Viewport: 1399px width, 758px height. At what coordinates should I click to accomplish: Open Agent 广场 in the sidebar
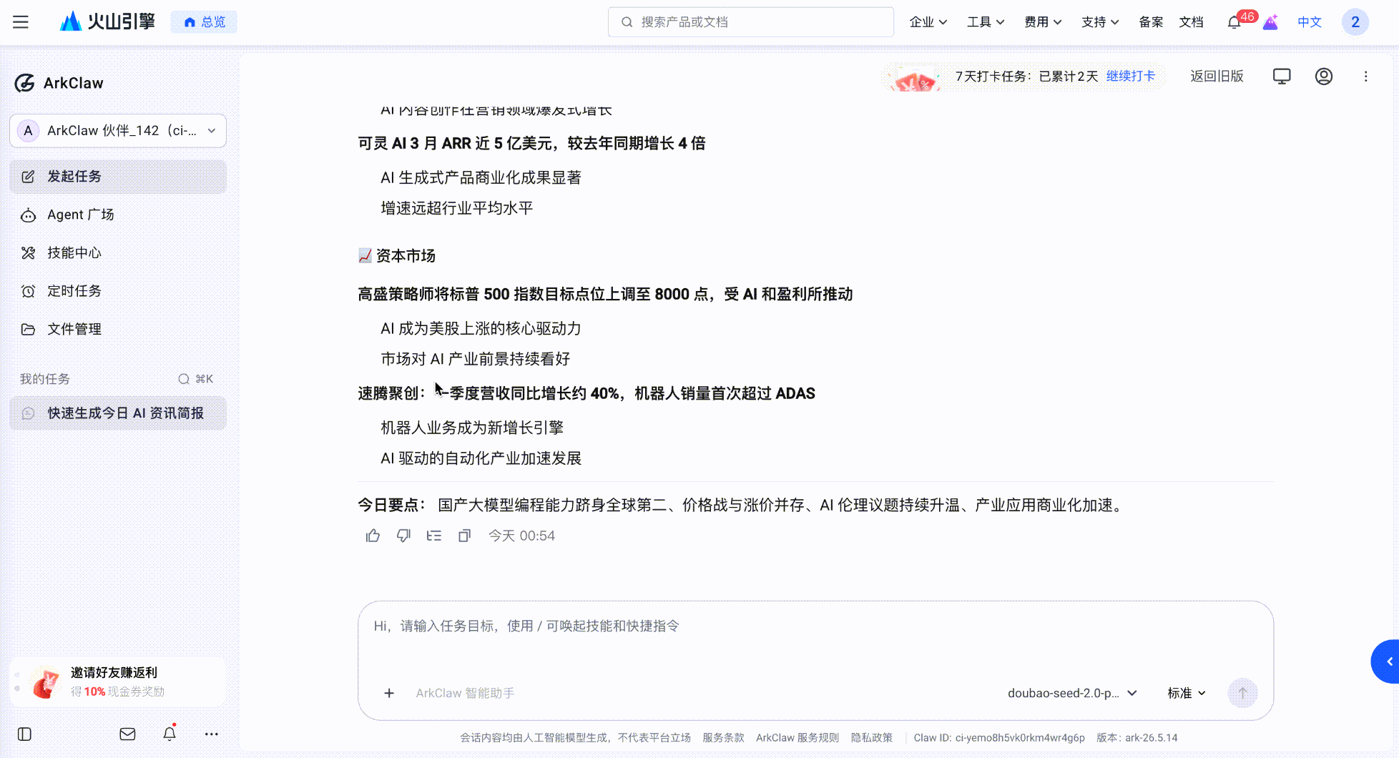point(118,215)
